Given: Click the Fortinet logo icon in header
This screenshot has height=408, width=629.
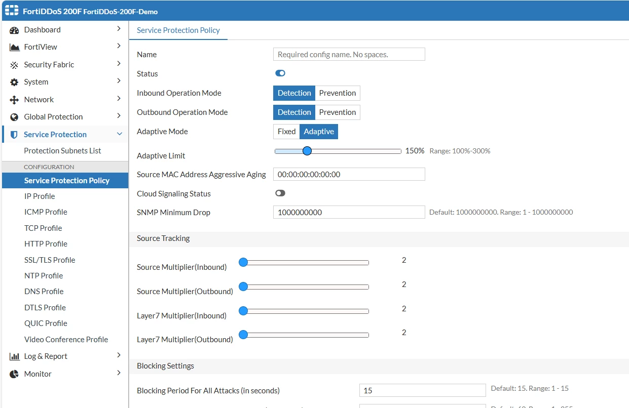Looking at the screenshot, I should (x=12, y=11).
